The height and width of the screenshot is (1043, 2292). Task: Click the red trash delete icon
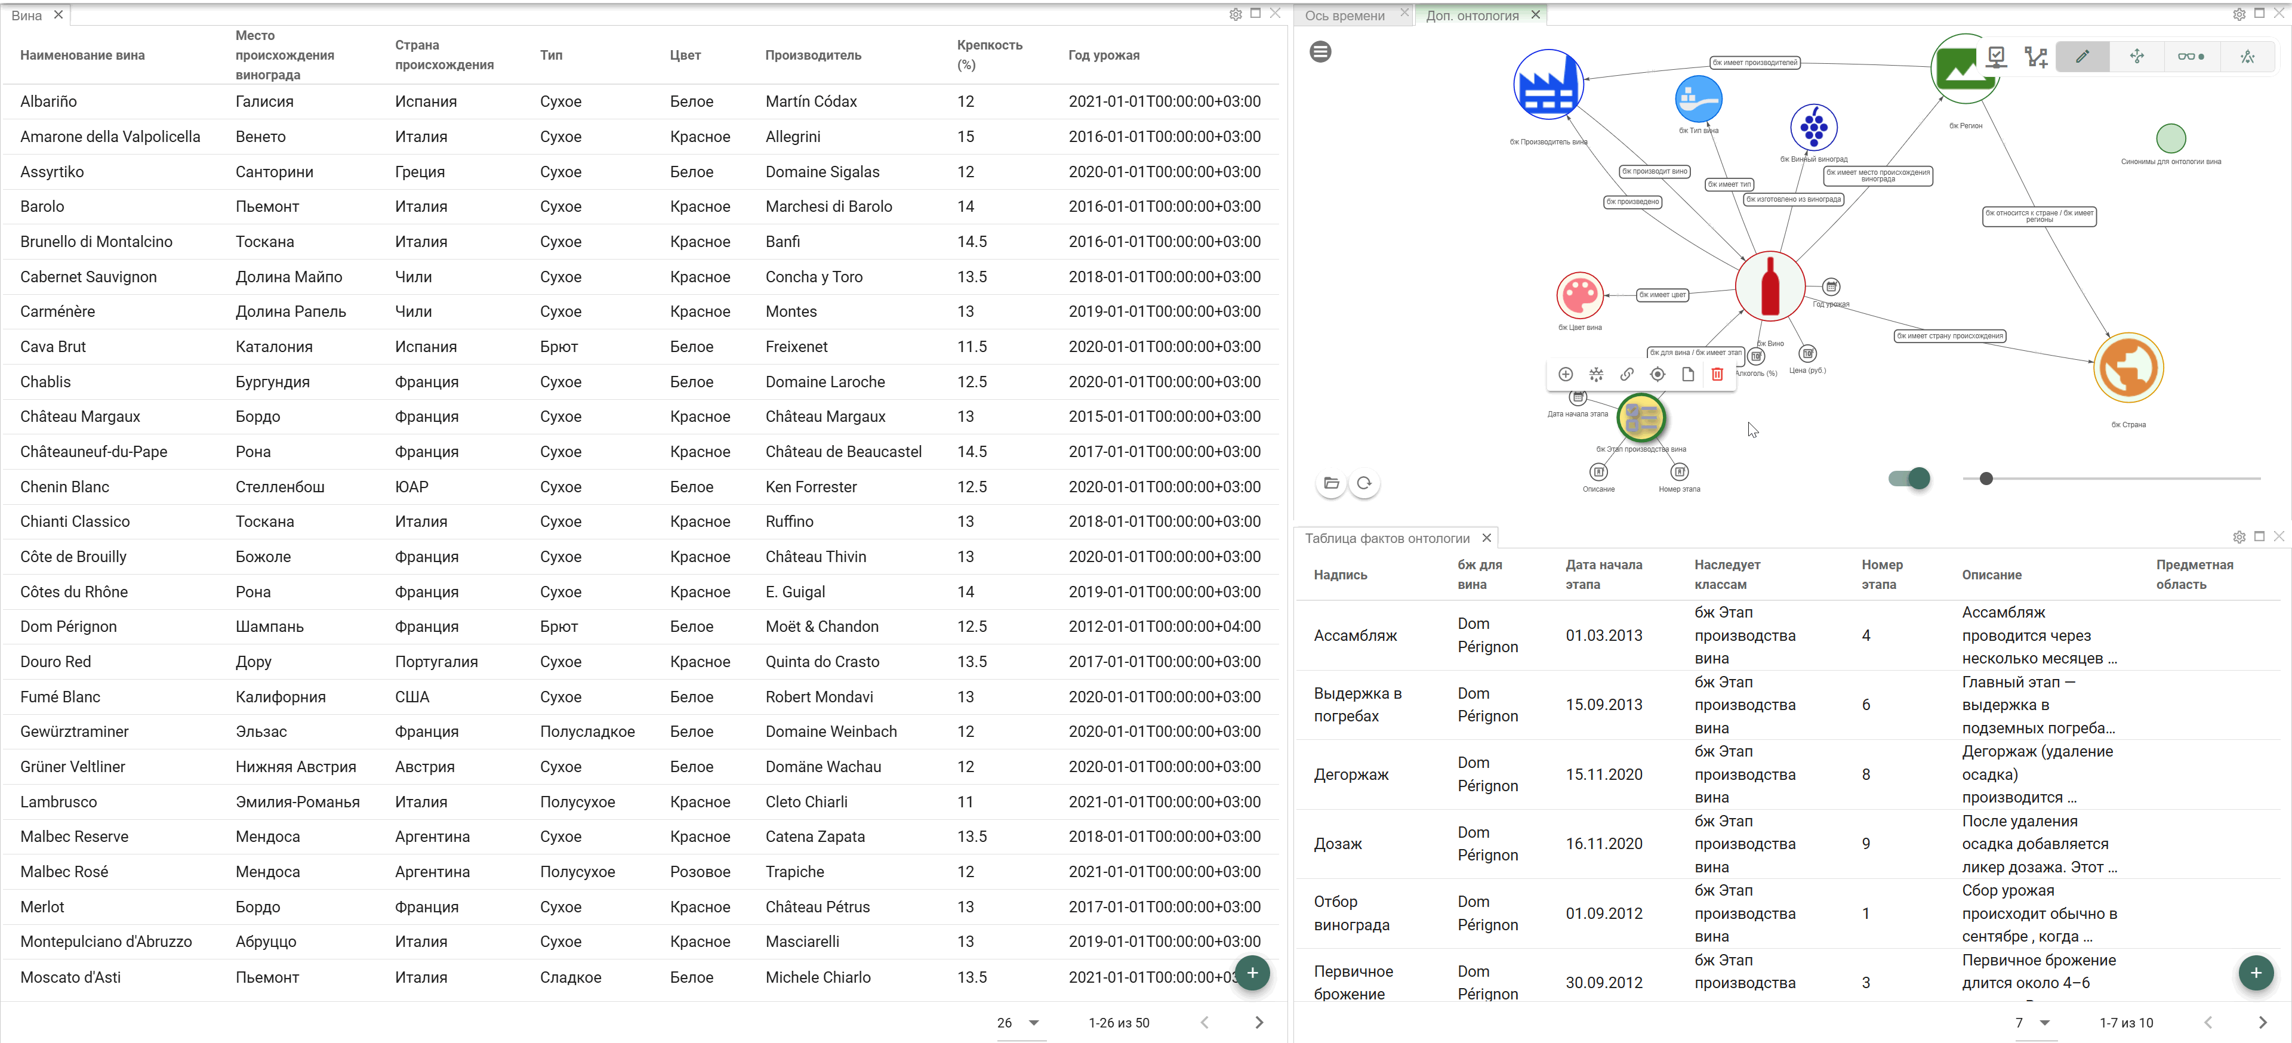[1717, 374]
